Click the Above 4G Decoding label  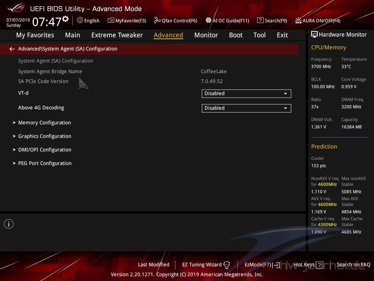coord(41,108)
